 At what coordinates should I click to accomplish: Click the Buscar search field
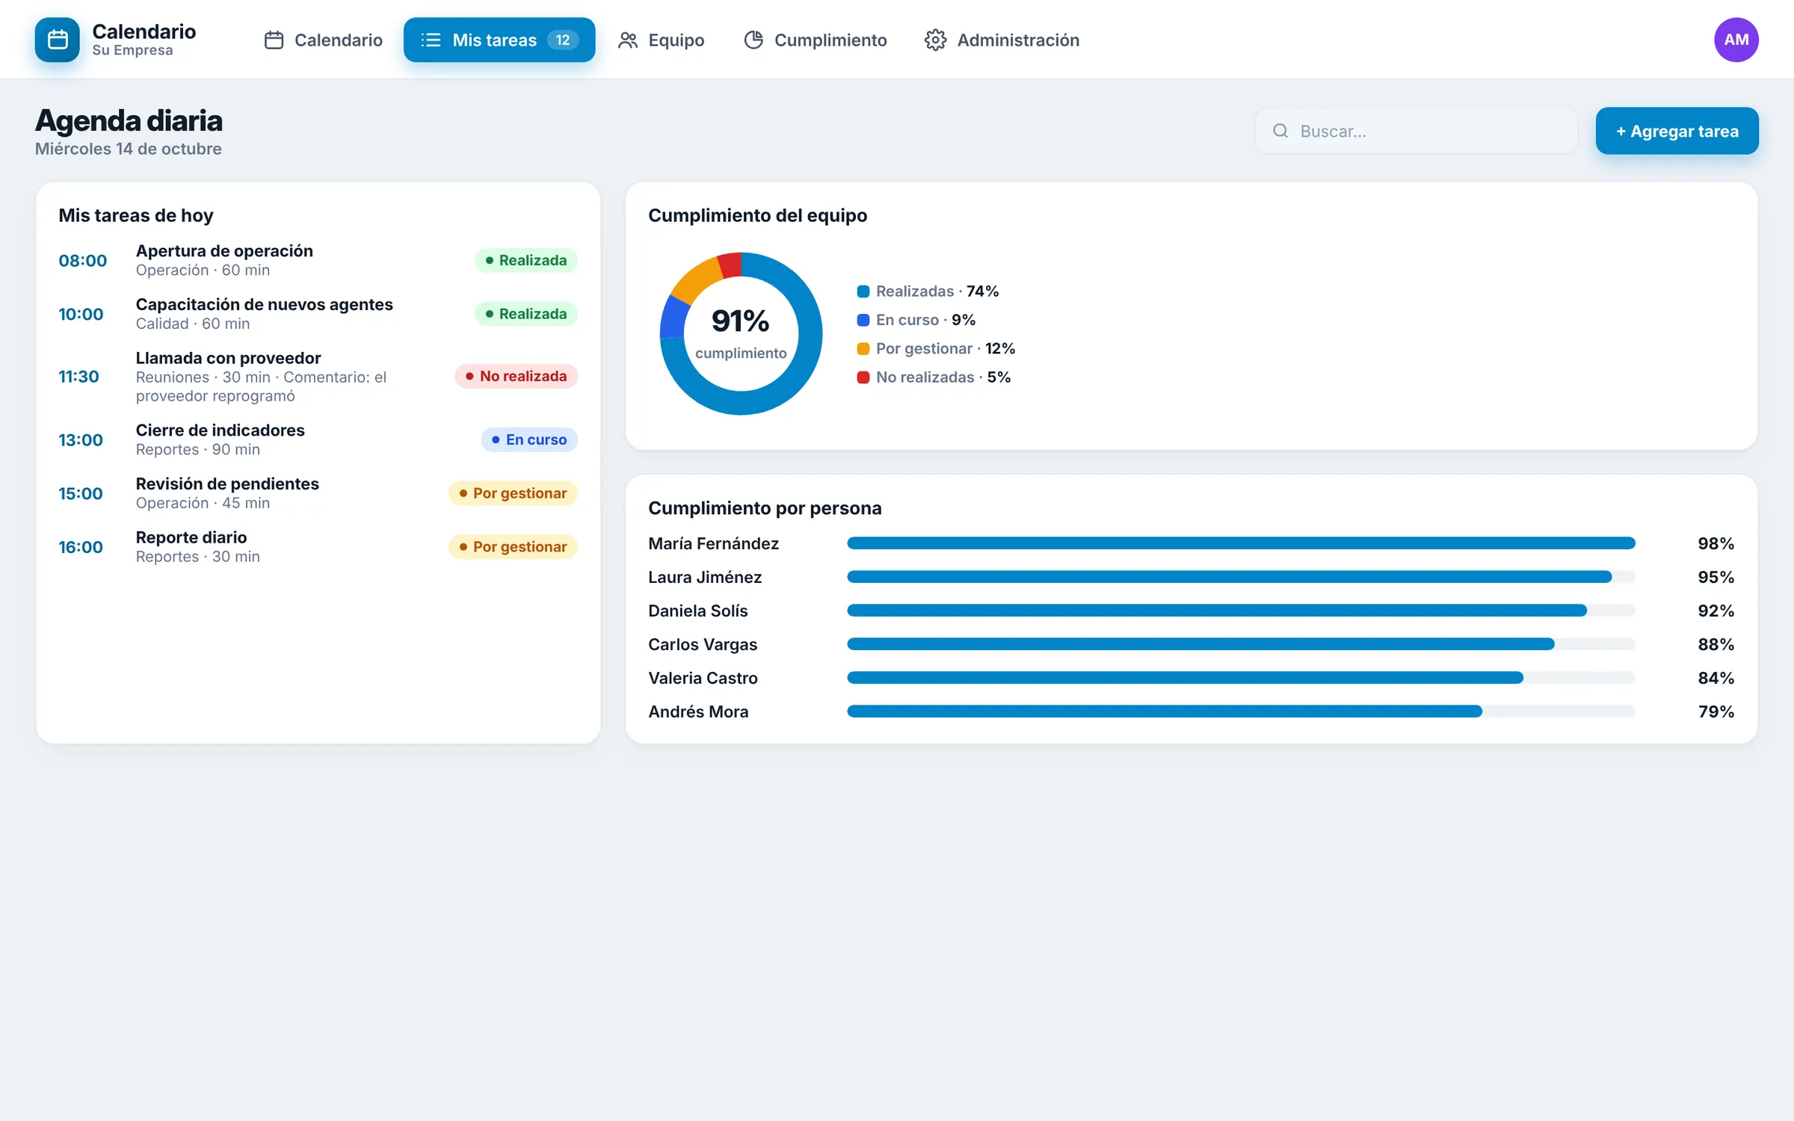coord(1416,131)
